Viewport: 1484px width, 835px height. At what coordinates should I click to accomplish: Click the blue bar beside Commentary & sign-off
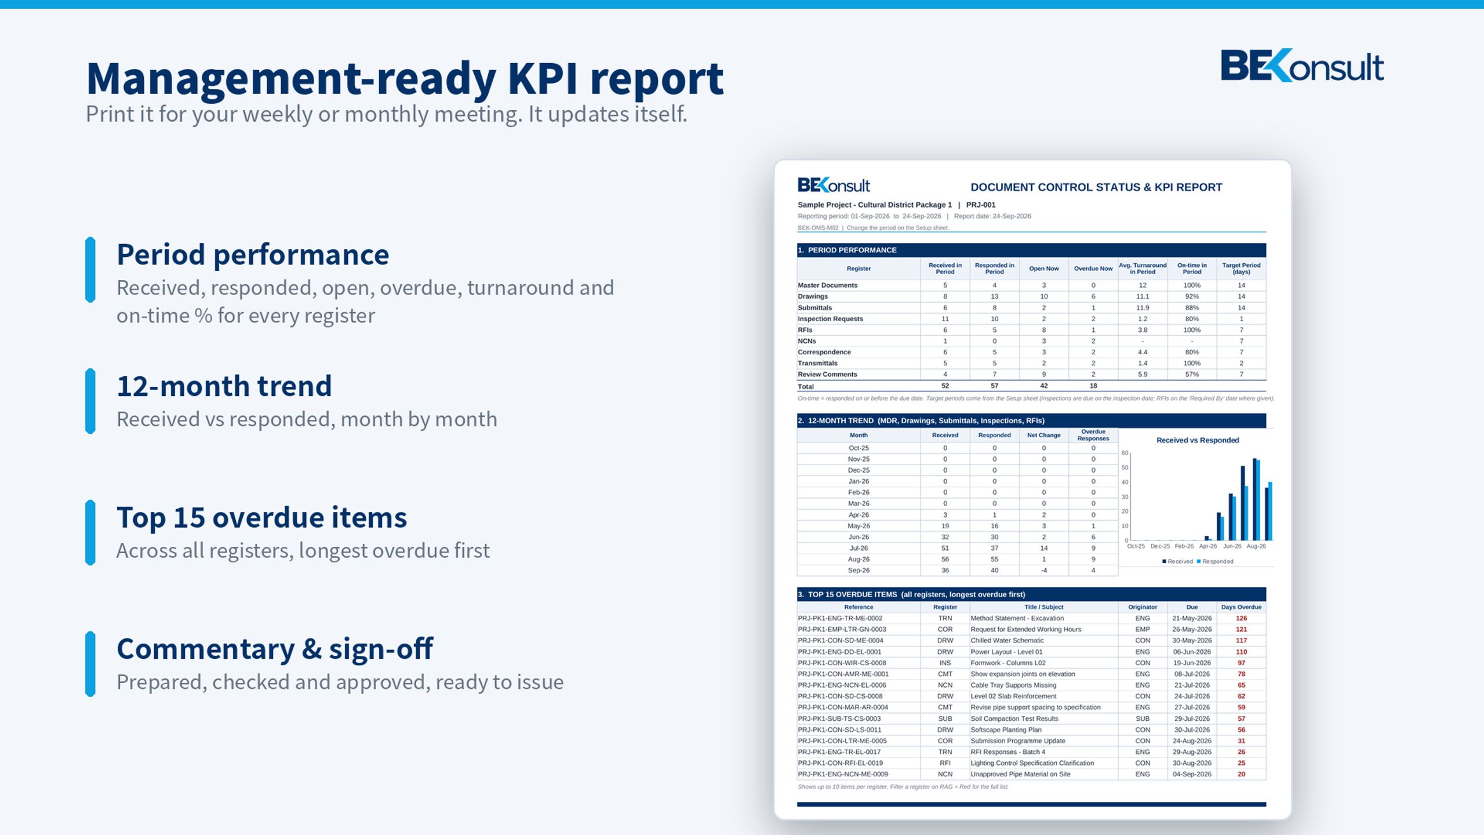coord(90,664)
